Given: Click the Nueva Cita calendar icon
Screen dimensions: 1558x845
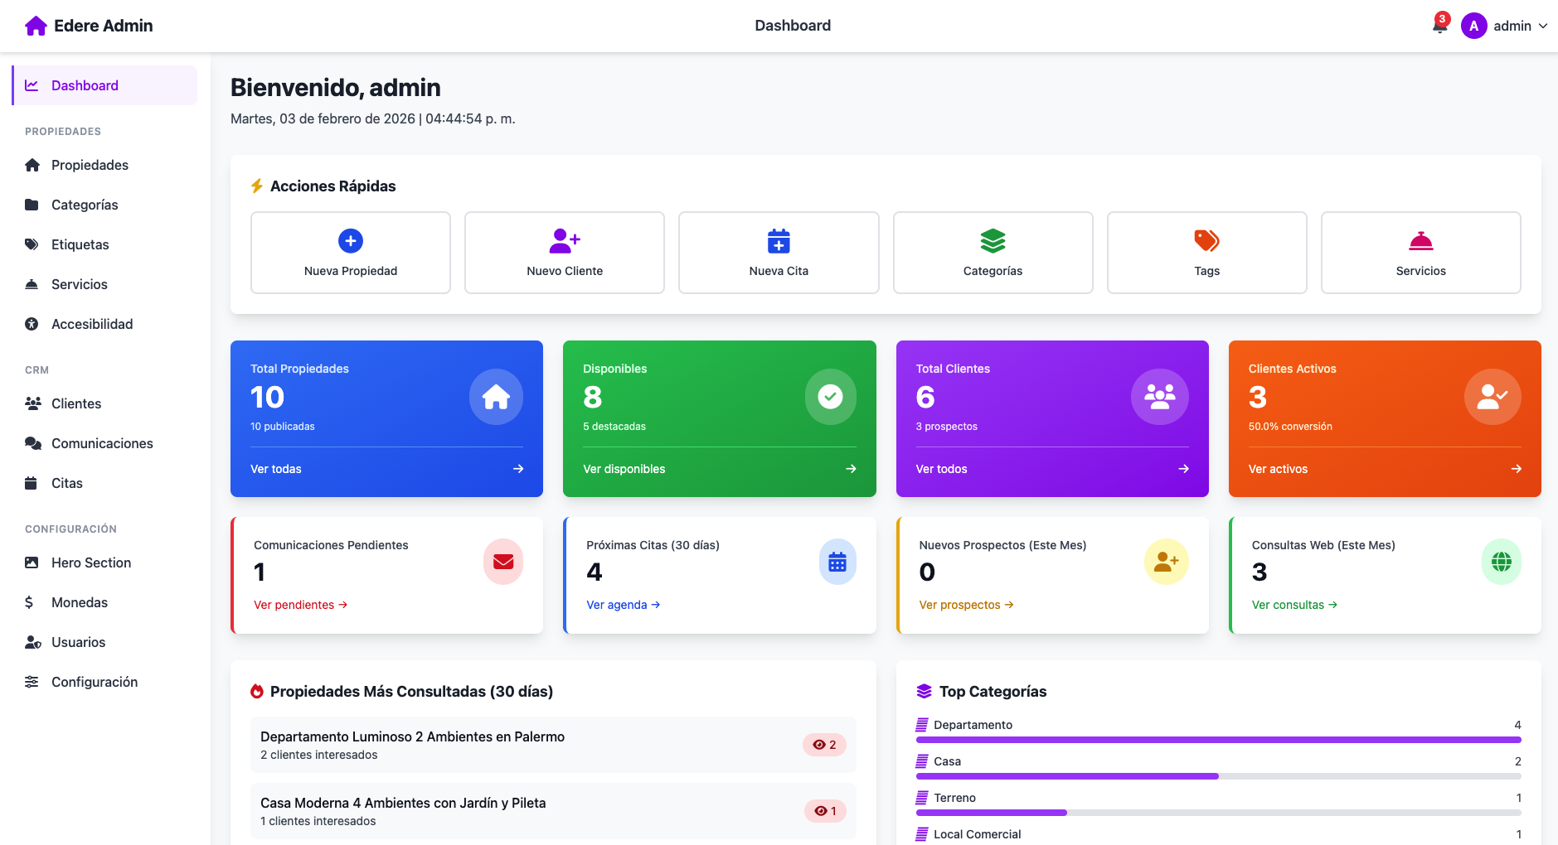Looking at the screenshot, I should pyautogui.click(x=779, y=241).
